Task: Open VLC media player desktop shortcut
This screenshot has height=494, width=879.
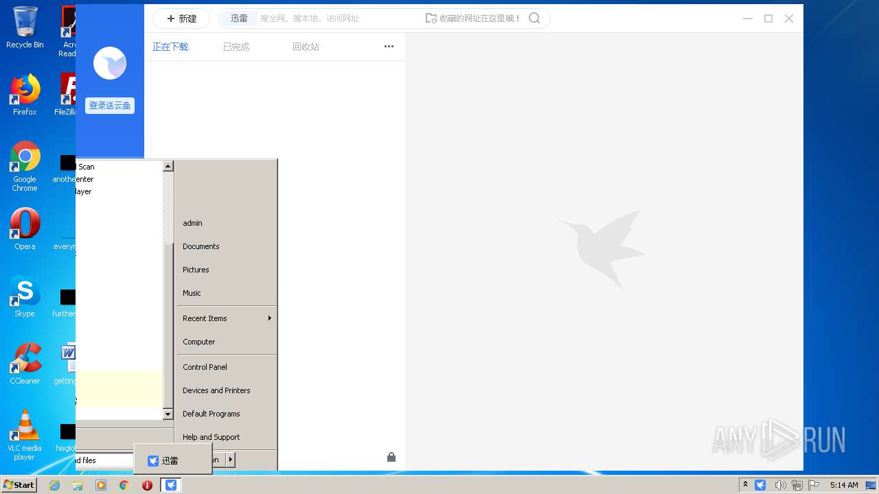Action: [25, 435]
